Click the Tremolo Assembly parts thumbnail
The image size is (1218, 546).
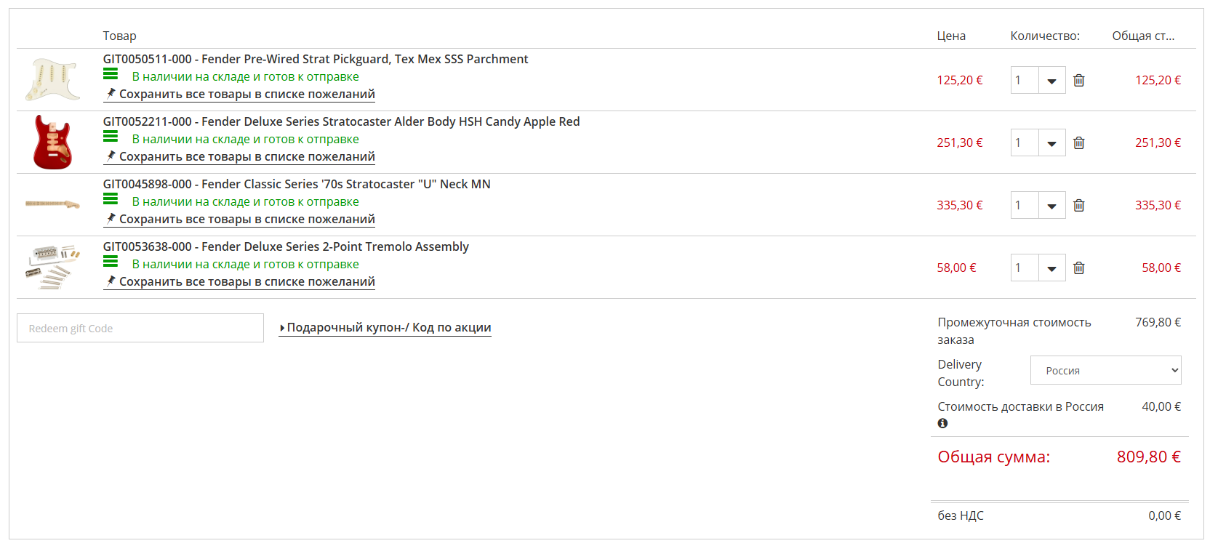[52, 267]
